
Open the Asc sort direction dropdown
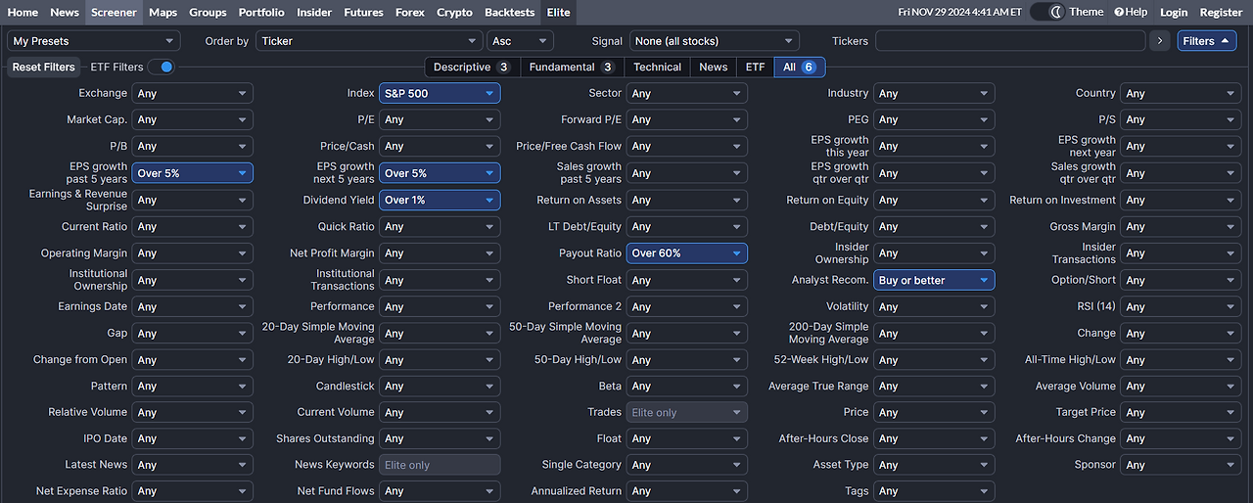click(520, 41)
